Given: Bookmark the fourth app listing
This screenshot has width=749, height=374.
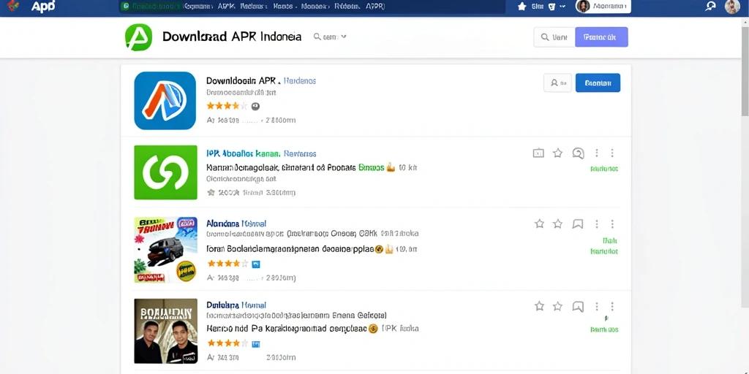Looking at the screenshot, I should [578, 306].
